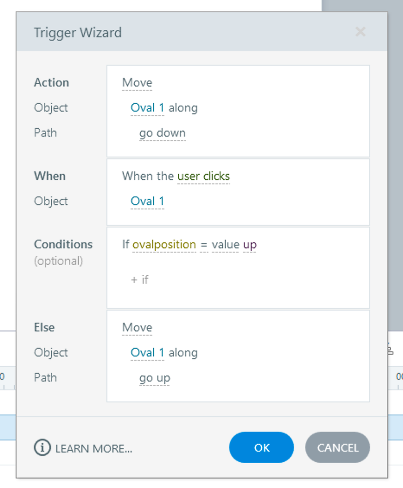Open the LEARN MORE... link

(x=94, y=448)
